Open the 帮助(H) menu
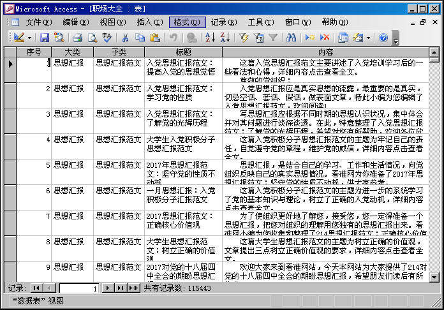Screen dimensions: 444x310 [335, 22]
